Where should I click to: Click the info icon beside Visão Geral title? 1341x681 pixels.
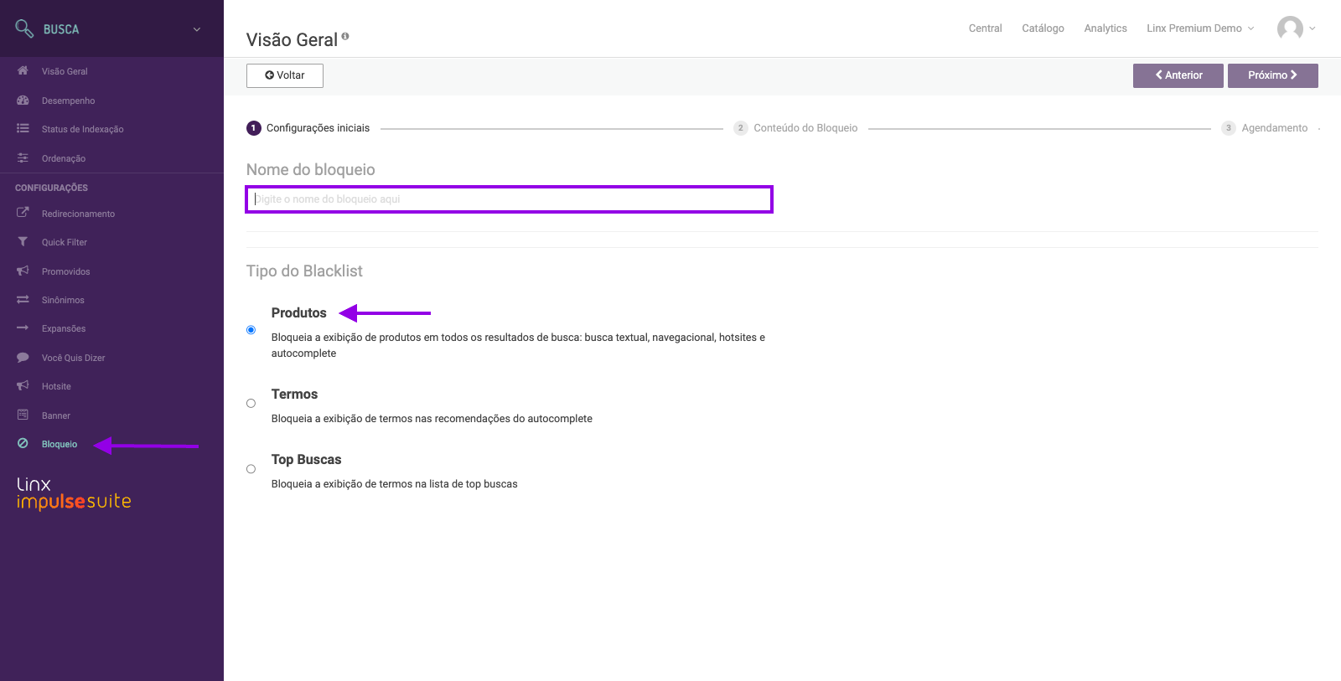point(345,36)
